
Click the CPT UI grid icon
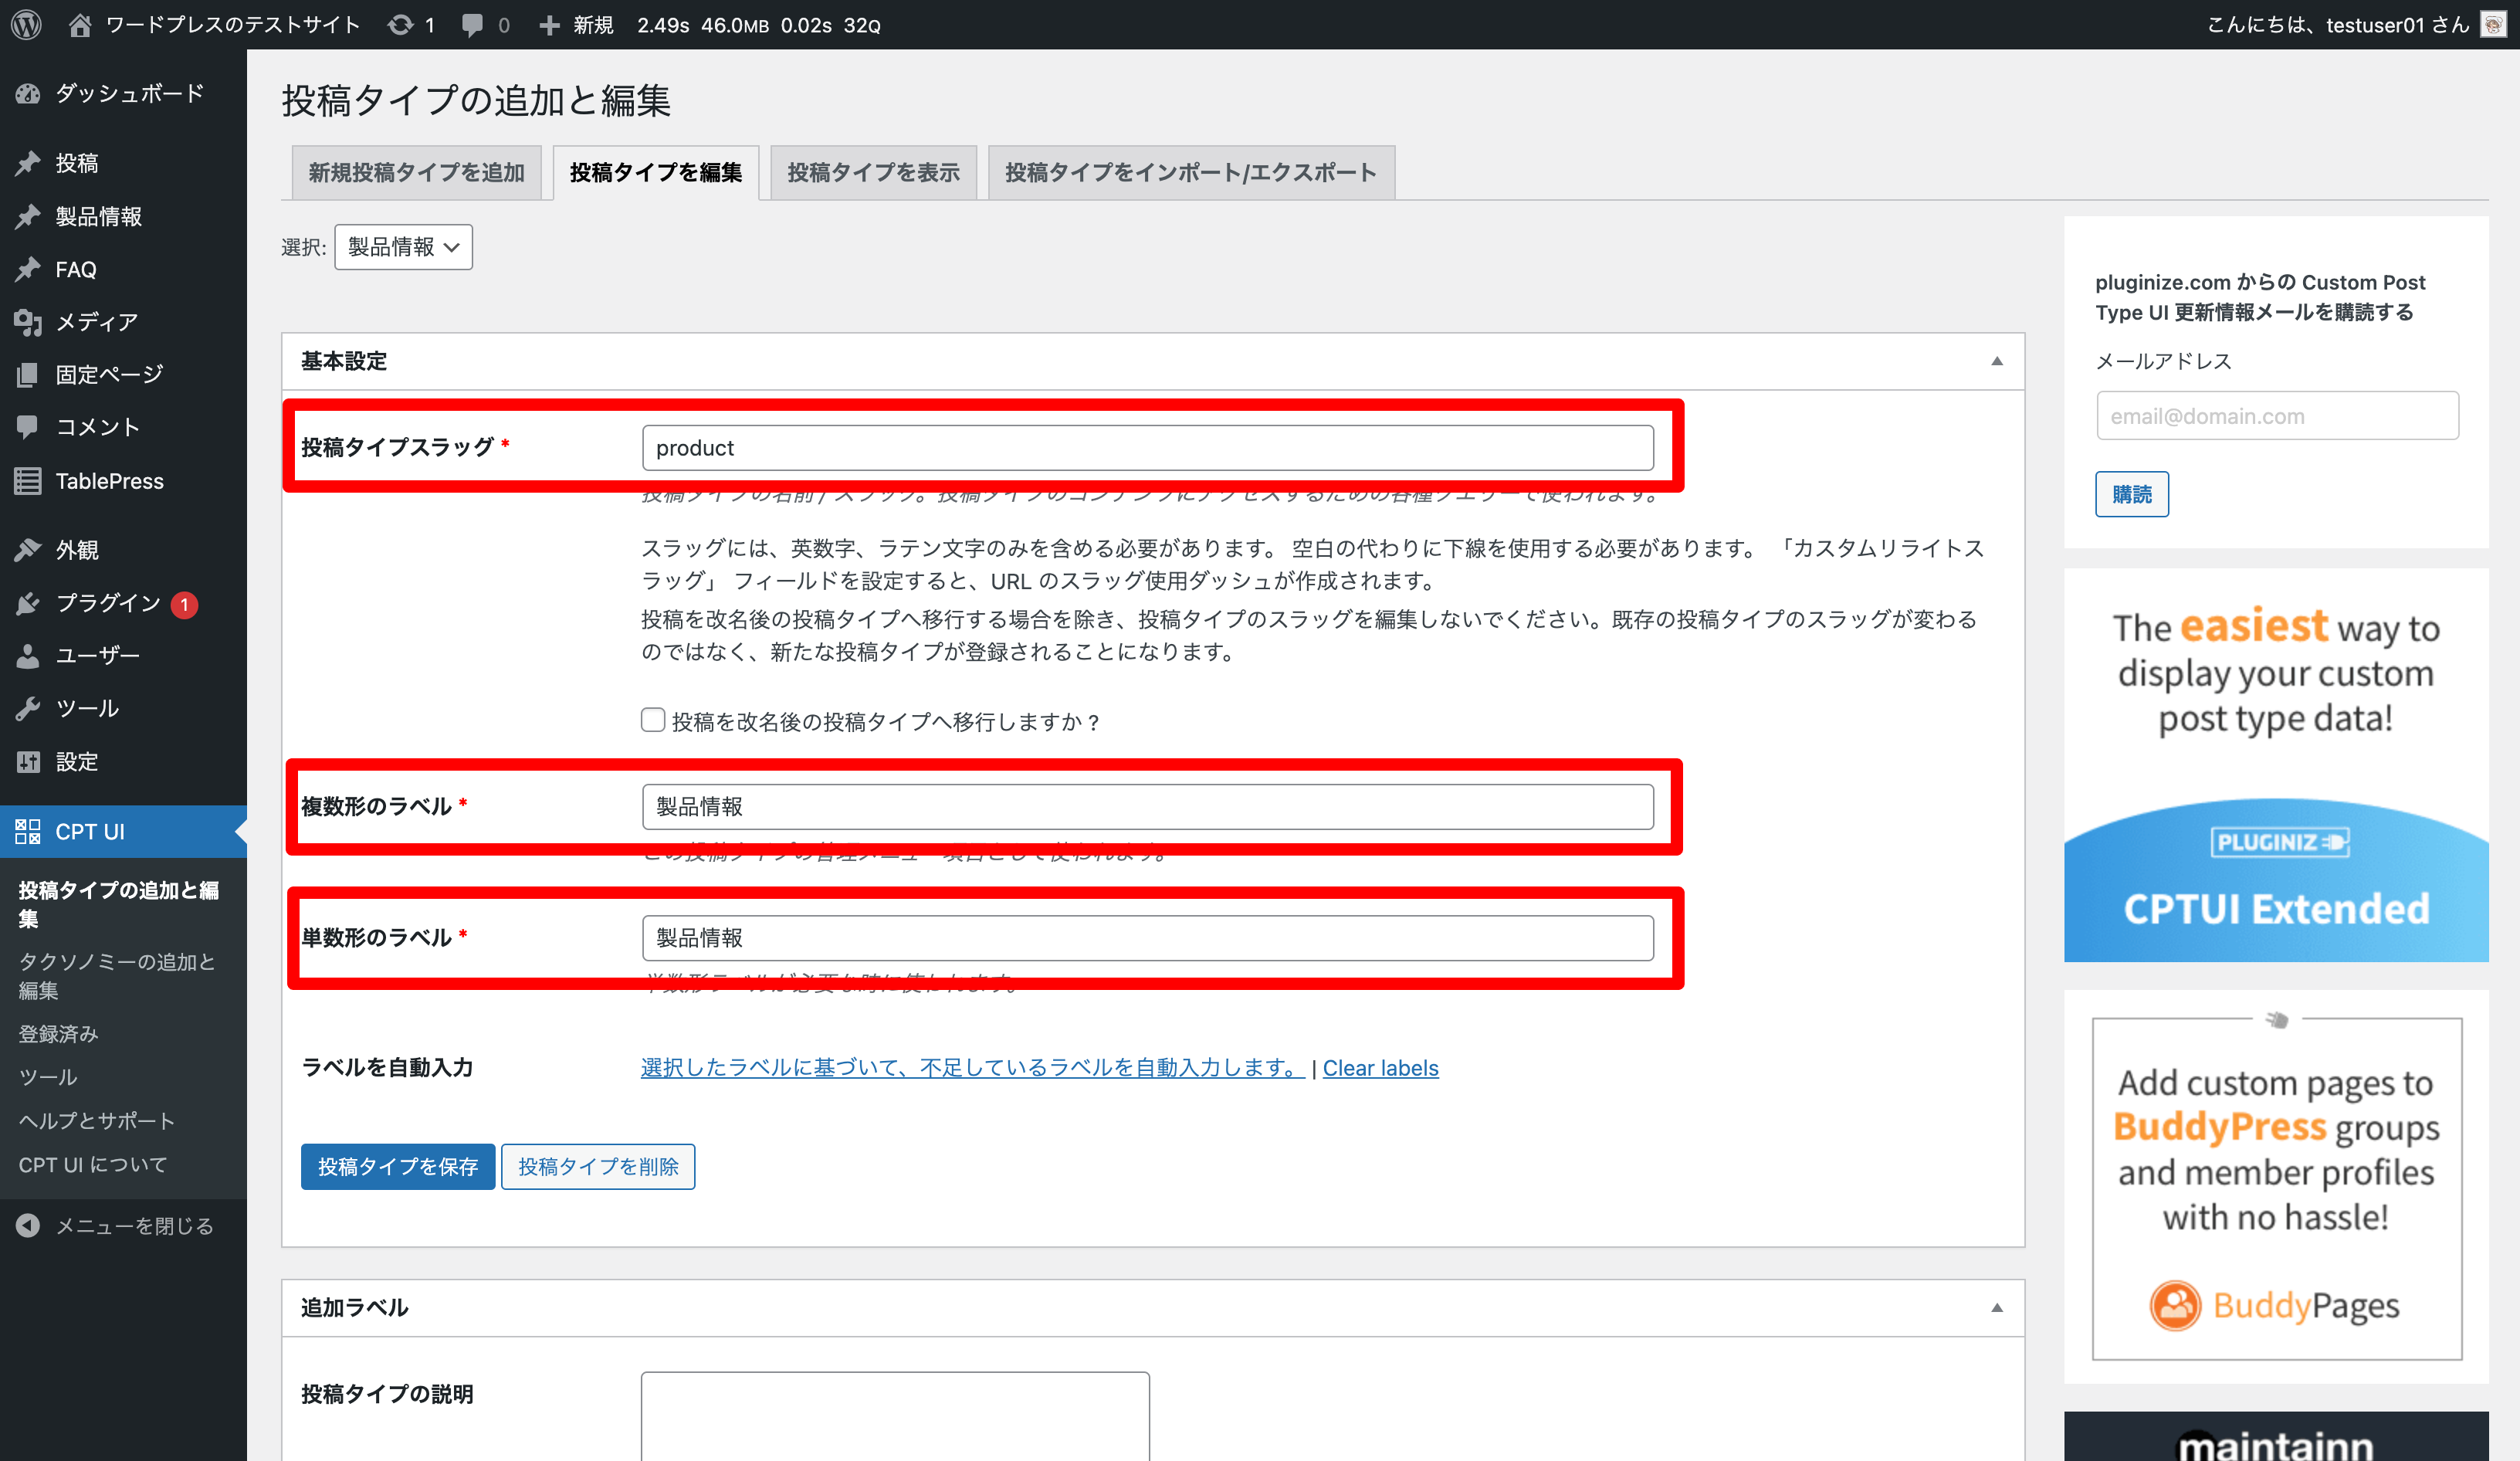tap(28, 831)
